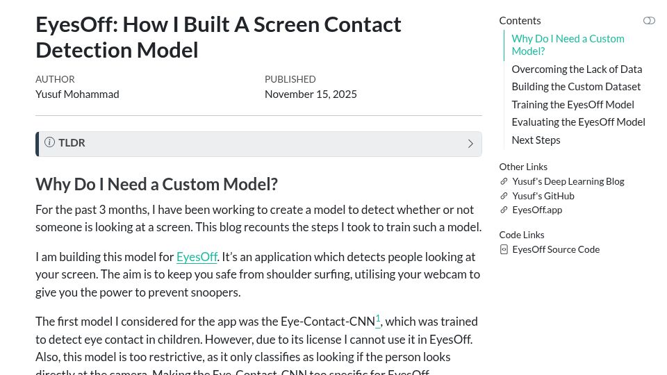Open the EyesOff link in article text
Image resolution: width=667 pixels, height=375 pixels.
pyautogui.click(x=197, y=257)
